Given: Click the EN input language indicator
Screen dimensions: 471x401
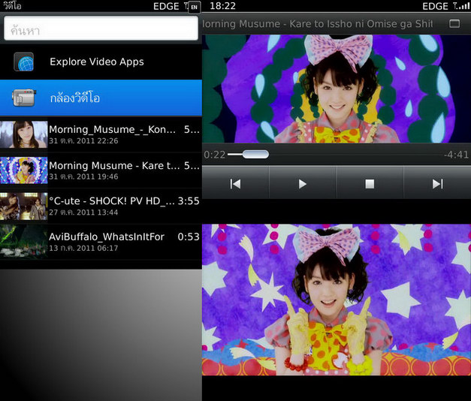Looking at the screenshot, I should point(194,7).
